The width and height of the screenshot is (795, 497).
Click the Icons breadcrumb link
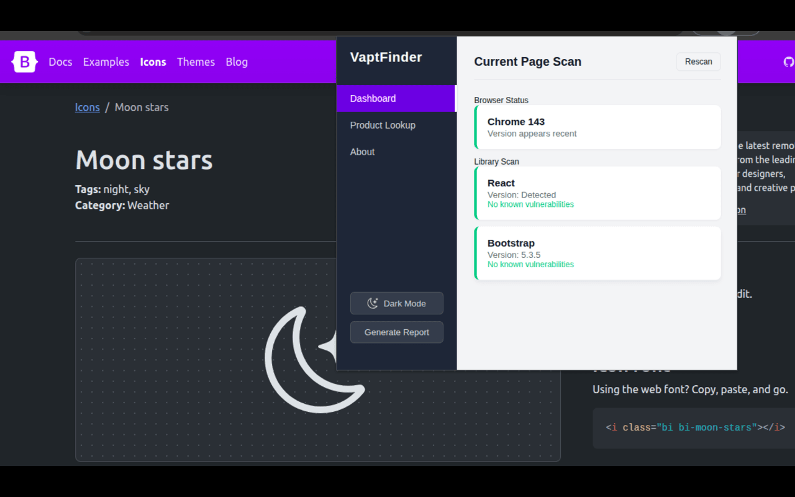tap(88, 107)
